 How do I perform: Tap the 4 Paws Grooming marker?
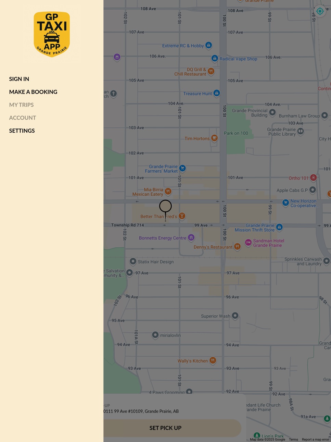[189, 391]
